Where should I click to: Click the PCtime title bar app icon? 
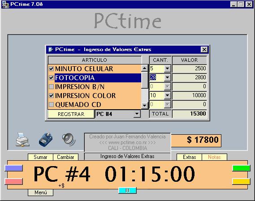pos(5,4)
